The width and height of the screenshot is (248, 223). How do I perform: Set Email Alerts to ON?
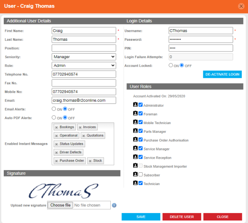[x=54, y=109]
